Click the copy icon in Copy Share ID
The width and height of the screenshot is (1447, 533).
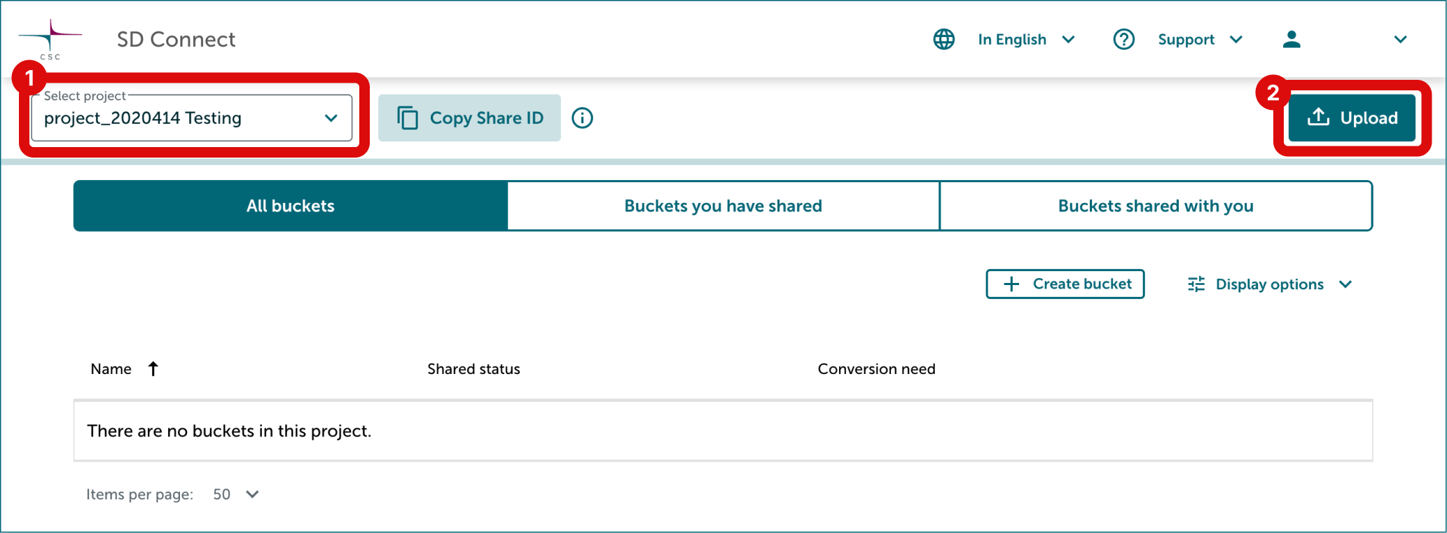pyautogui.click(x=408, y=118)
